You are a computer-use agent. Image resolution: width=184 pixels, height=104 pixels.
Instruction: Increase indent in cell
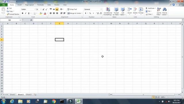click(64, 13)
